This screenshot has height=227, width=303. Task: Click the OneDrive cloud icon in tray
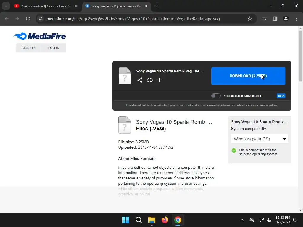click(x=252, y=220)
